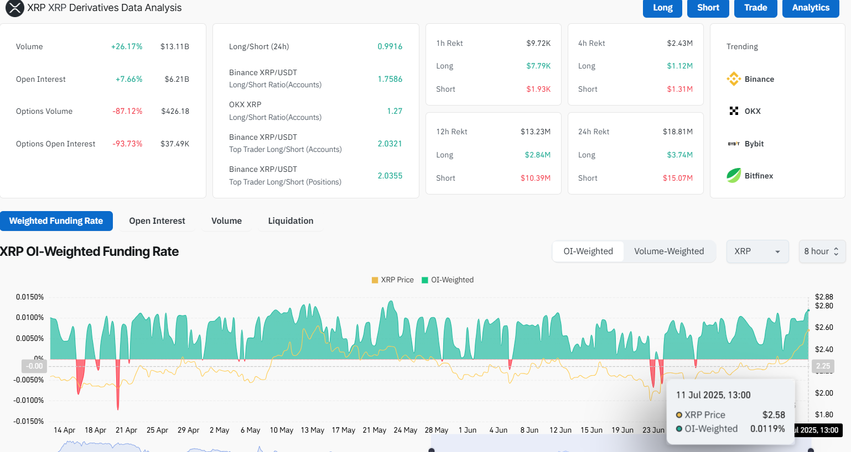Click OKX XRP ratio value 1.27
Screen dimensions: 851x452
tap(395, 111)
